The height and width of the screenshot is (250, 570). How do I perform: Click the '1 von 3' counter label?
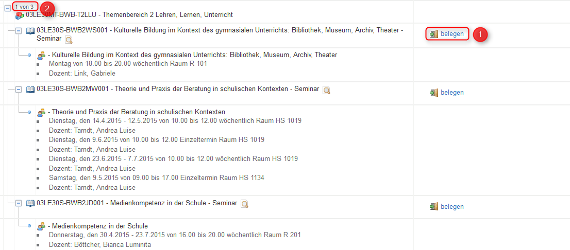pos(24,7)
